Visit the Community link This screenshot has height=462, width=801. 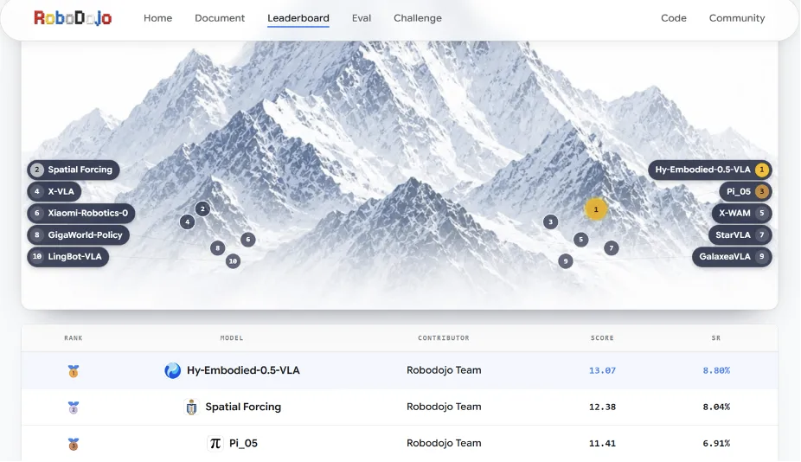737,18
